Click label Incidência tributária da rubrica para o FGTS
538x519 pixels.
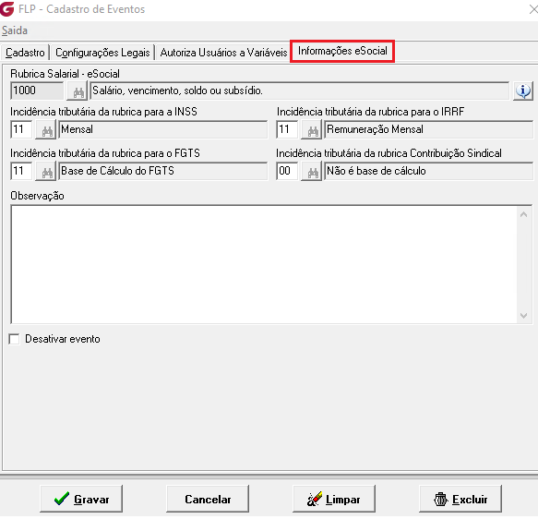(105, 153)
